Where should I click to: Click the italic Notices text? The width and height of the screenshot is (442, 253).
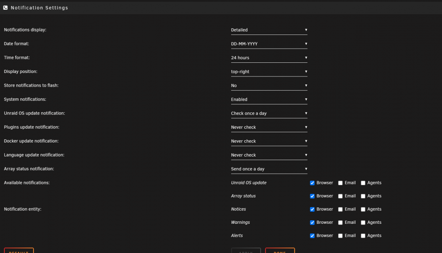tap(239, 209)
